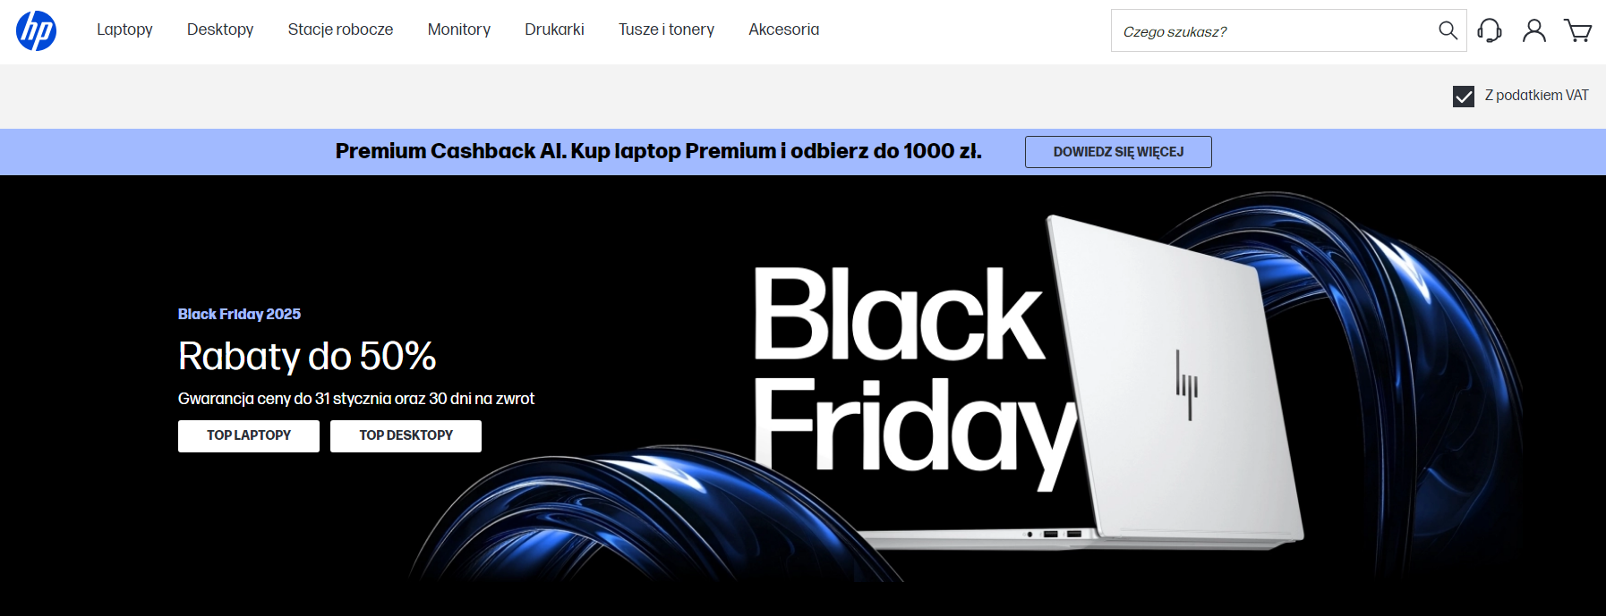Viewport: 1606px width, 616px height.
Task: Click the DOWIEDZ SIĘ WIĘCEJ button
Action: 1118,152
